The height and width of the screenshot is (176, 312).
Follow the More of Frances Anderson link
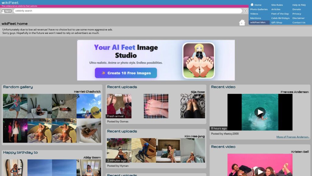[293, 137]
